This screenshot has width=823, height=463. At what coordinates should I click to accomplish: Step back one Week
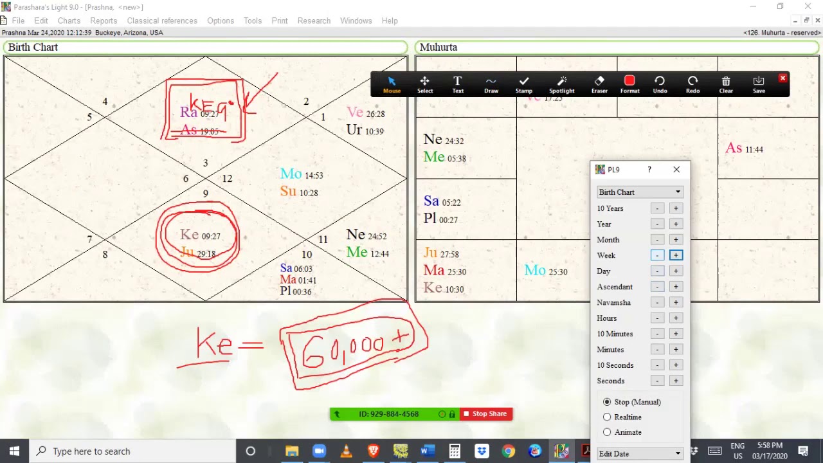point(657,255)
